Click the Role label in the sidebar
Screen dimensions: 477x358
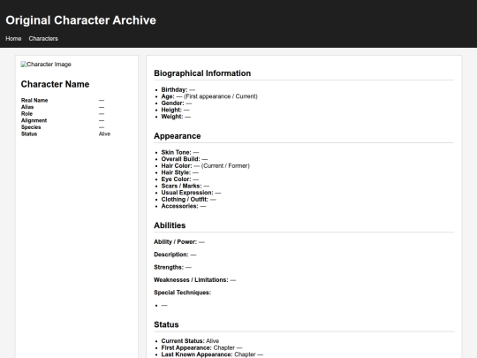coord(26,113)
